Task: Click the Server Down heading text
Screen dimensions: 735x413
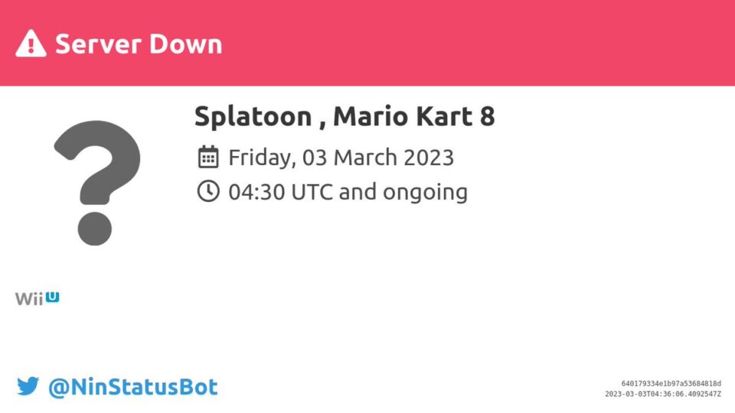Action: pyautogui.click(x=139, y=44)
